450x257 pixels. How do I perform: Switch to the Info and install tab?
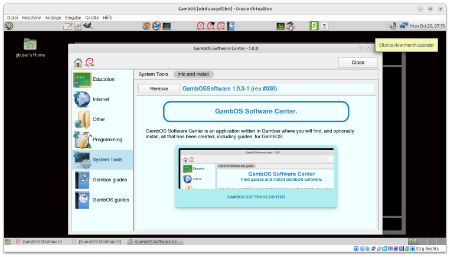[x=194, y=74]
